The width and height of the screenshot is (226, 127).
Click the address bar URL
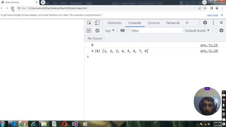57,8
